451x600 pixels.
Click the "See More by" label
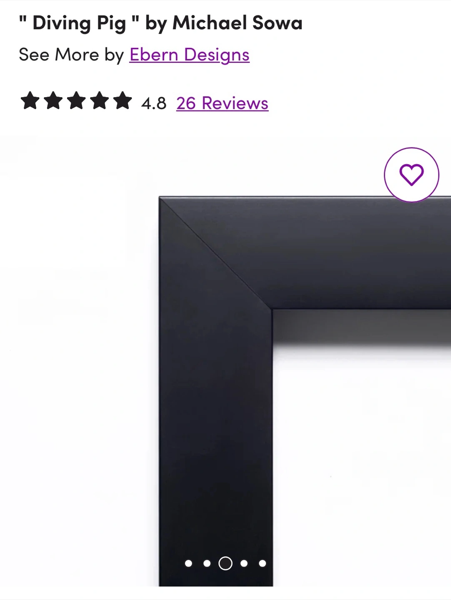(71, 55)
